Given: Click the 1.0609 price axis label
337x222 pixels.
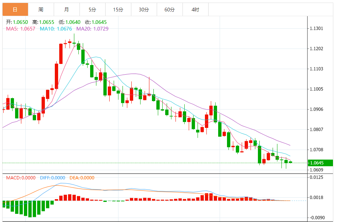Looking at the screenshot, I should (316, 170).
